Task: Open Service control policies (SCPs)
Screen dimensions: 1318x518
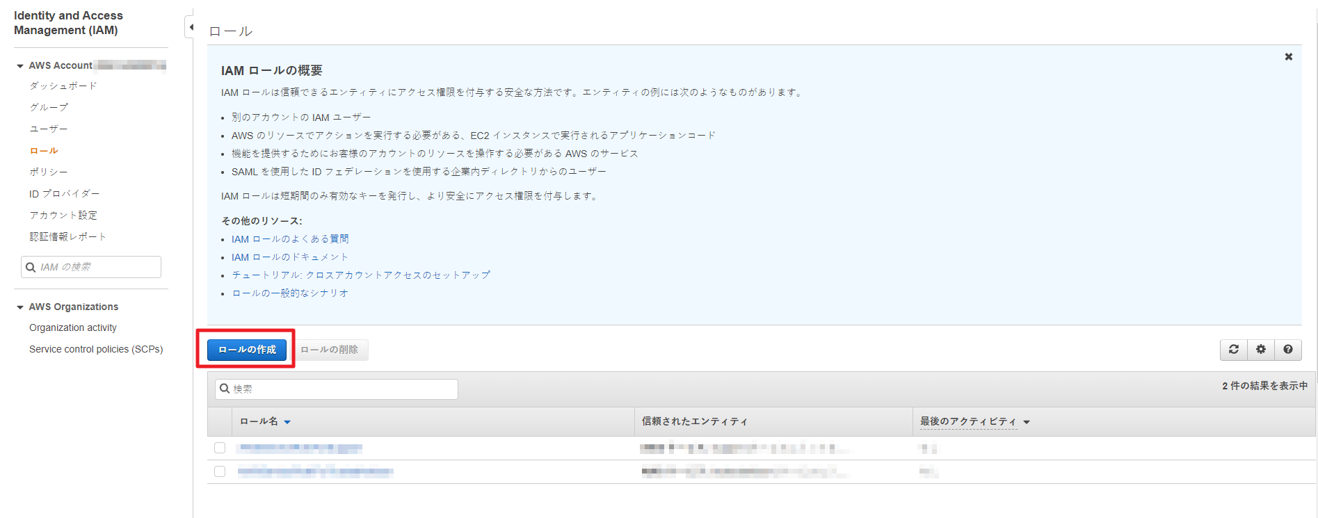Action: click(x=96, y=349)
